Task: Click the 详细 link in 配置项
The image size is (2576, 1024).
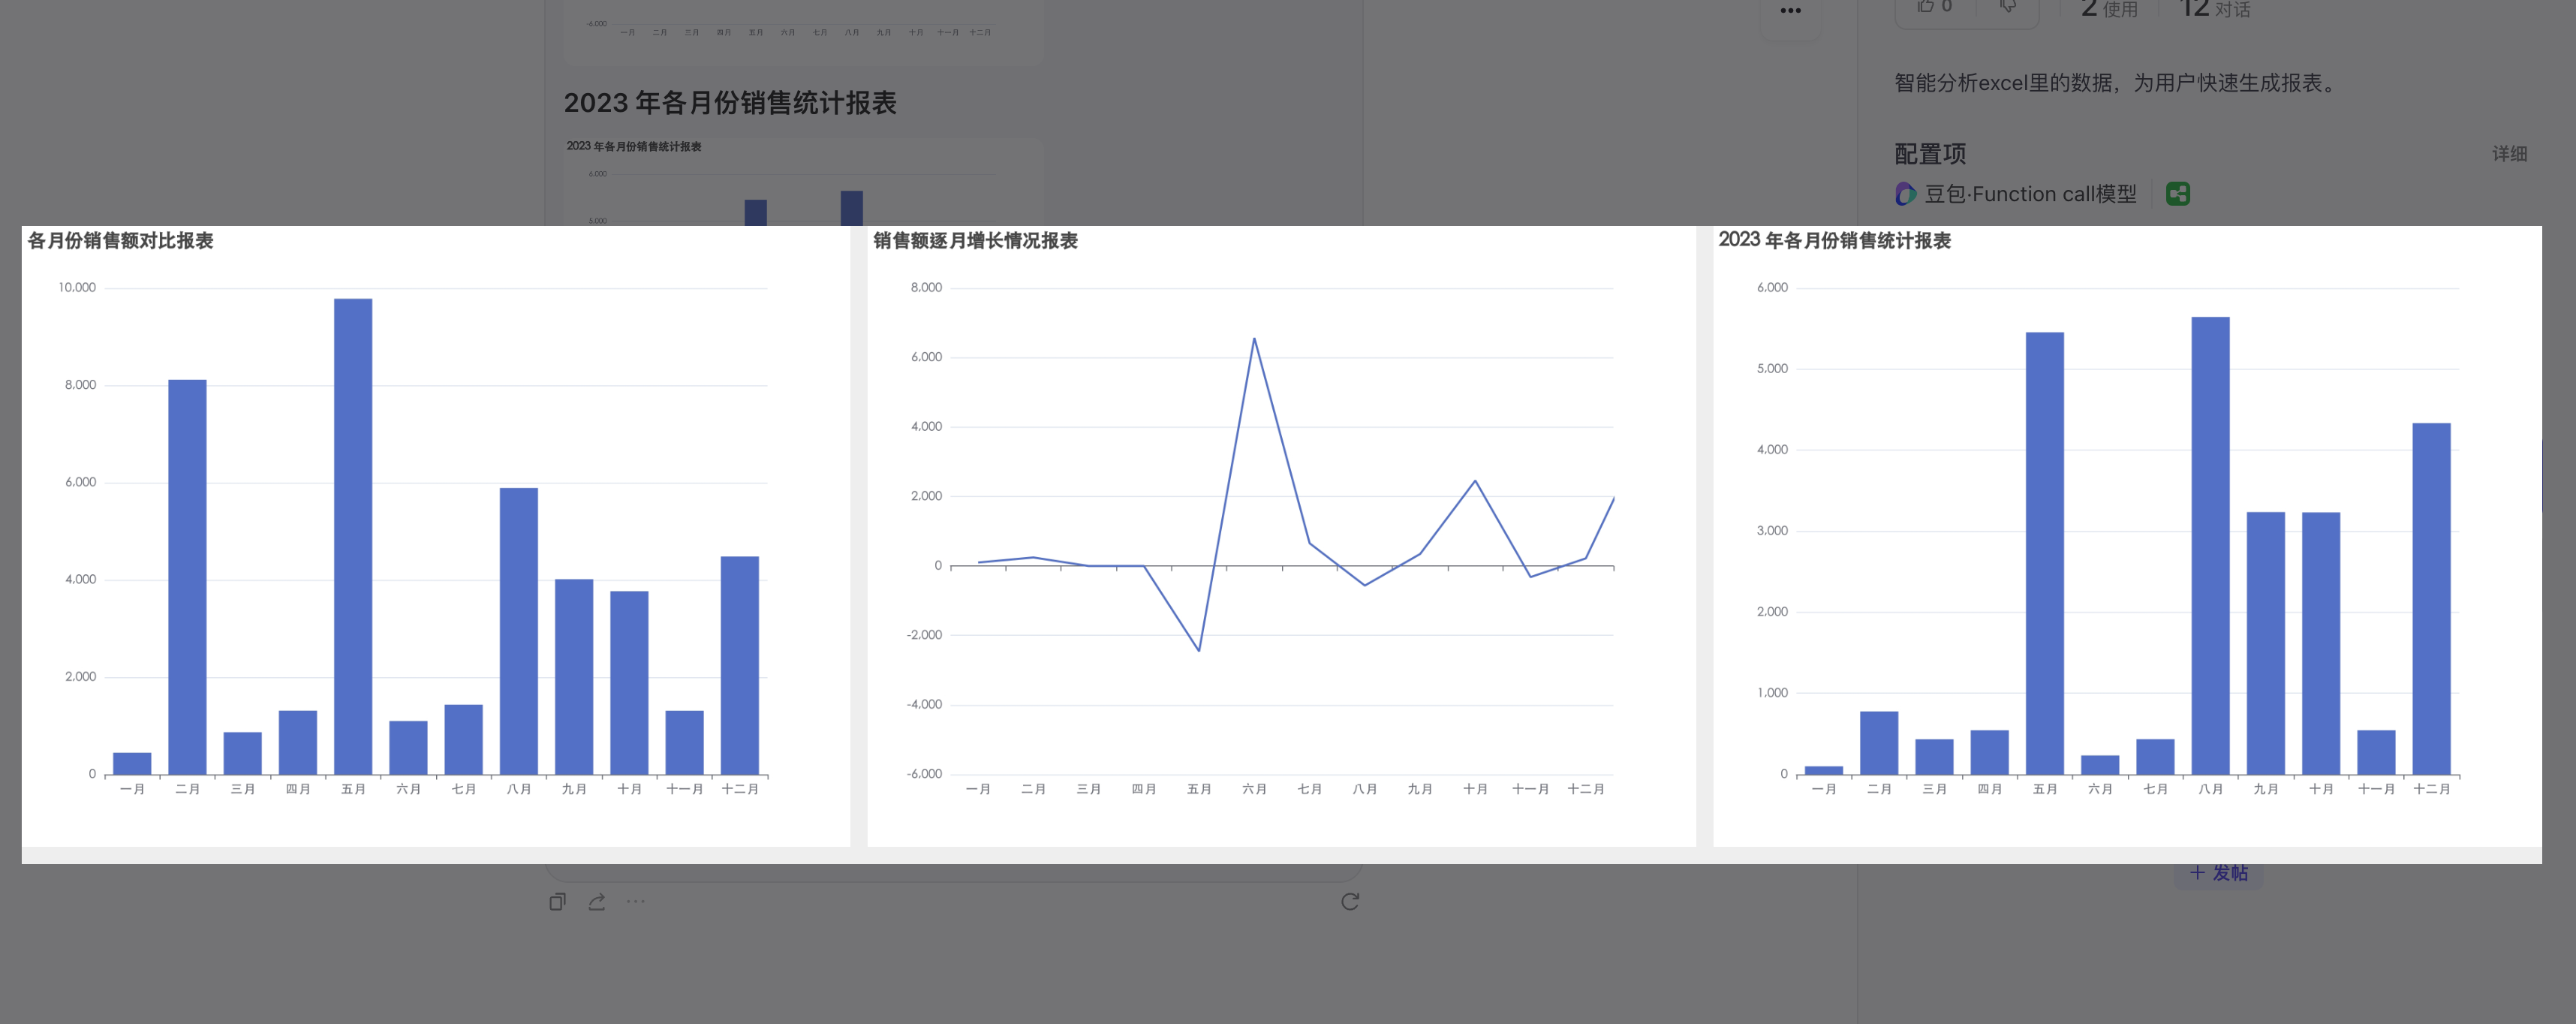Action: point(2508,154)
